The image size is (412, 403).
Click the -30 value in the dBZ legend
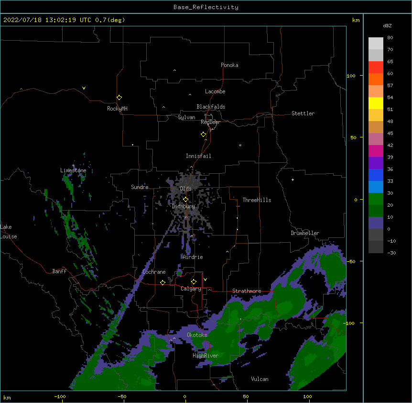click(x=391, y=253)
